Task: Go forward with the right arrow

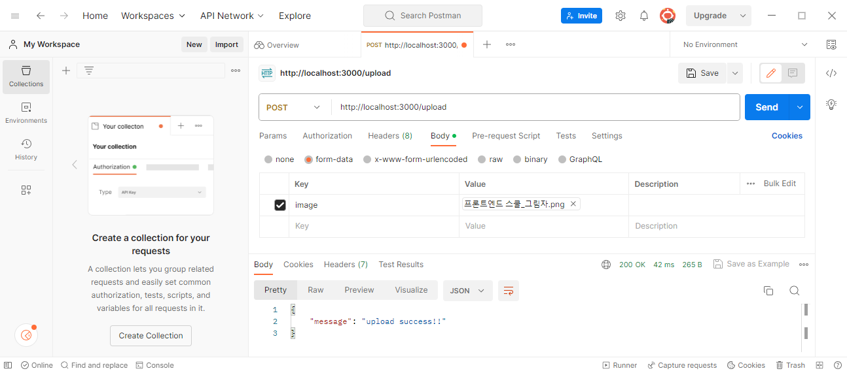Action: tap(64, 16)
